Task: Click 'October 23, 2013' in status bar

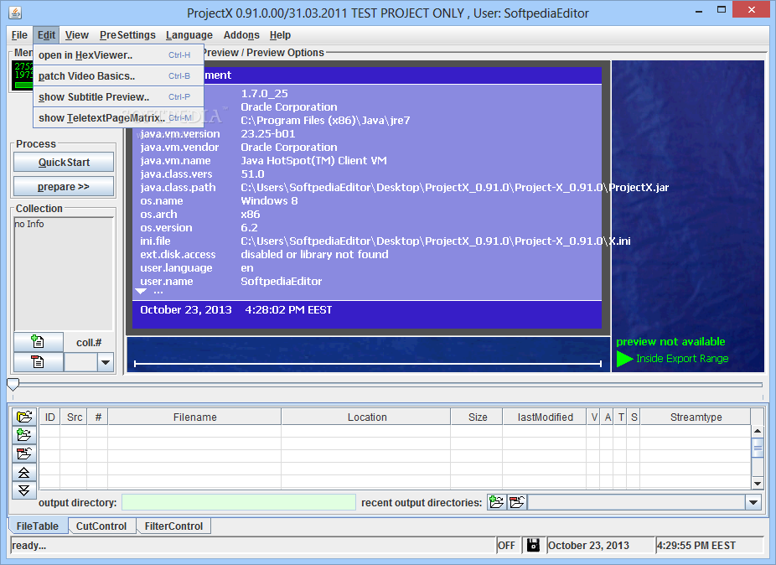Action: (x=588, y=545)
